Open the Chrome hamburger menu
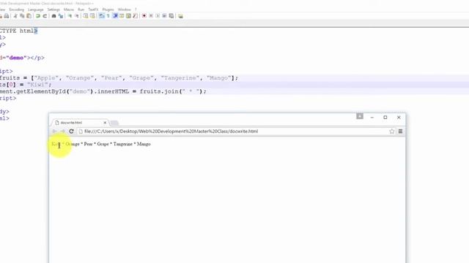The width and height of the screenshot is (469, 263). coord(400,131)
